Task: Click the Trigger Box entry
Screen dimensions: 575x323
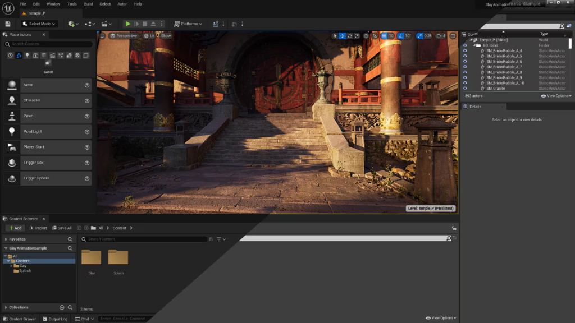Action: (x=48, y=163)
